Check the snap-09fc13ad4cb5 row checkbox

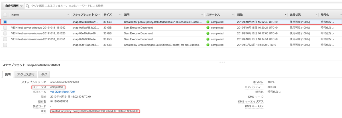(5, 45)
